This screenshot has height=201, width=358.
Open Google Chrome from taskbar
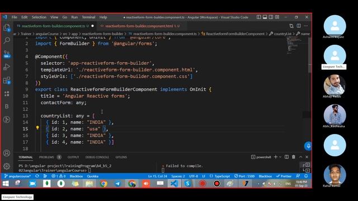pos(103,184)
